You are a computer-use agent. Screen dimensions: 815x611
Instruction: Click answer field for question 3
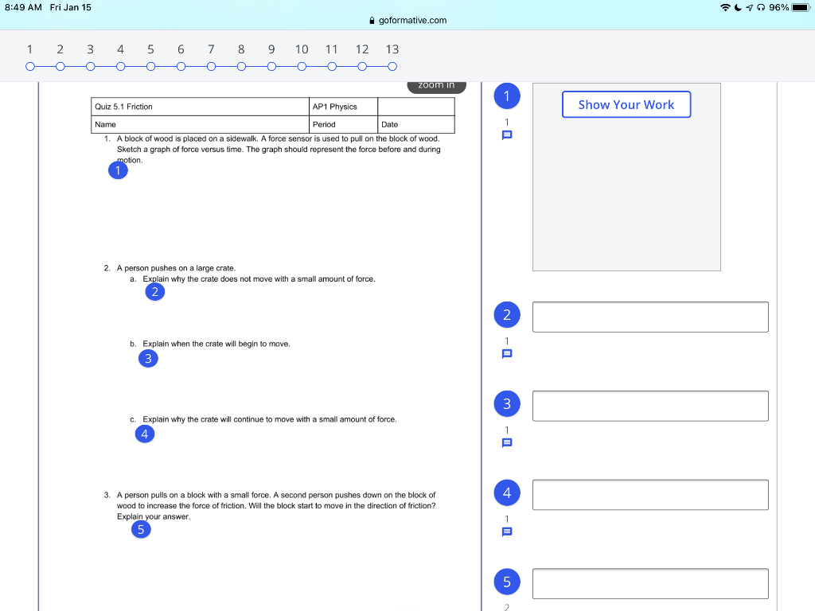point(650,406)
